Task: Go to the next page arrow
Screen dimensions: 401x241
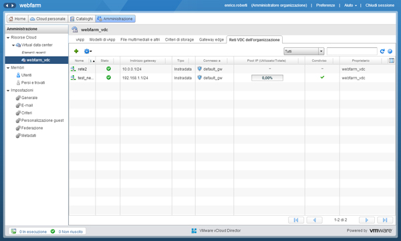Action: 367,220
